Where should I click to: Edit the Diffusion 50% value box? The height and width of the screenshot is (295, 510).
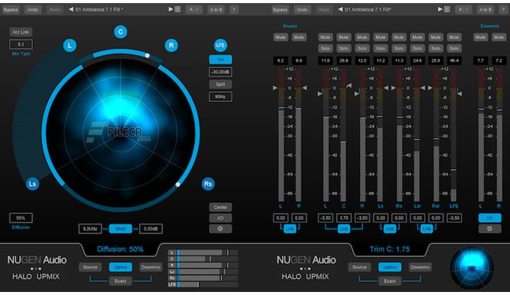point(21,218)
